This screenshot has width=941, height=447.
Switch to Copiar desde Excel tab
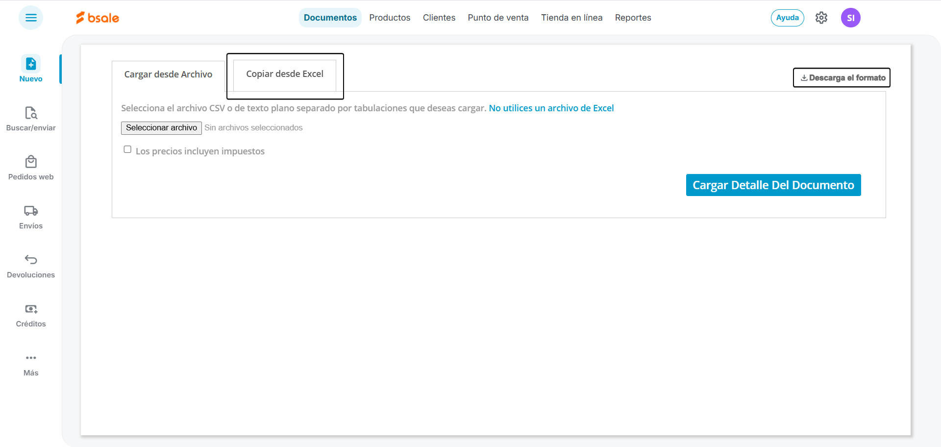tap(285, 74)
